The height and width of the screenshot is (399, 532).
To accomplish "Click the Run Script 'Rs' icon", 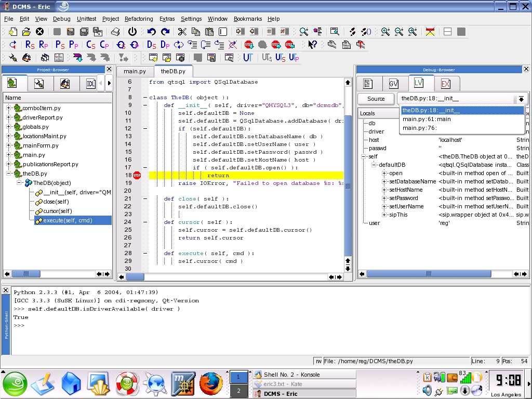I will pos(30,45).
